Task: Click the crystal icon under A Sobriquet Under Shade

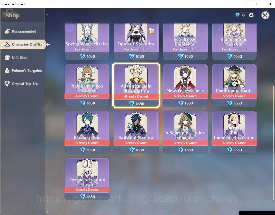Action: (181, 150)
